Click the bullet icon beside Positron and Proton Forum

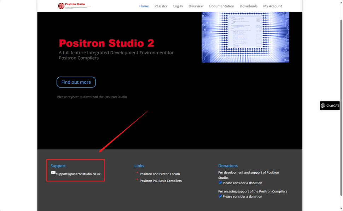pyautogui.click(x=137, y=173)
